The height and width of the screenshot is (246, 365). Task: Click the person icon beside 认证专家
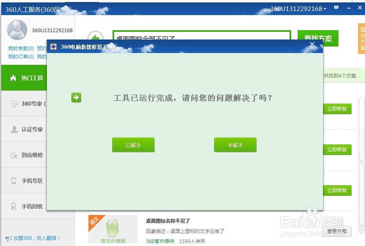(14, 129)
